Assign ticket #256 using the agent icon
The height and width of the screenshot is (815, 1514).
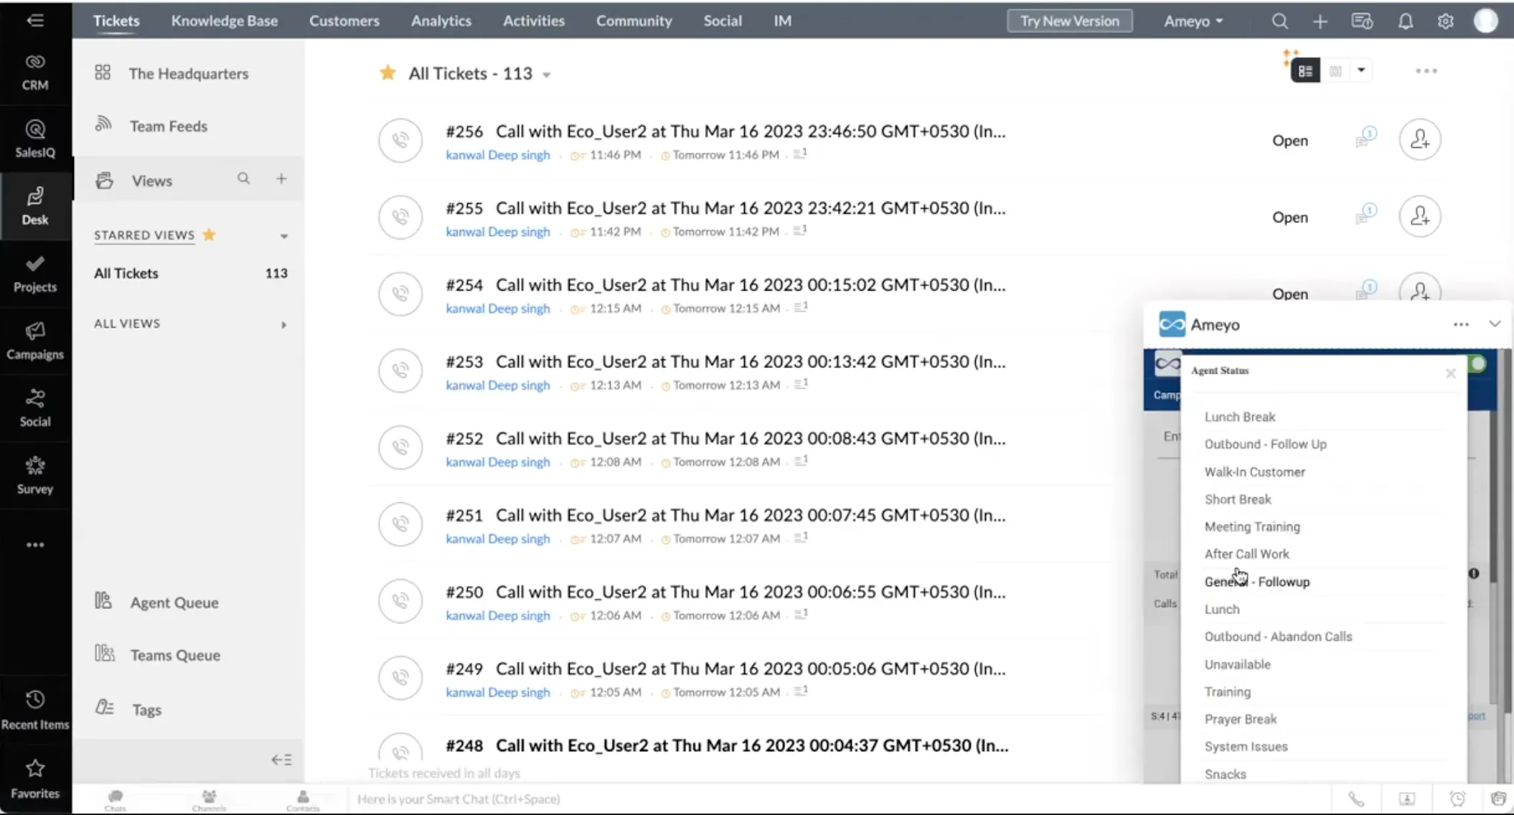pyautogui.click(x=1420, y=139)
